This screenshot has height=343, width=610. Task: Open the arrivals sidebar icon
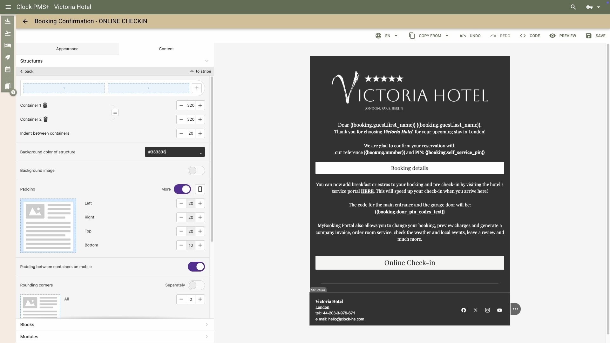8,21
